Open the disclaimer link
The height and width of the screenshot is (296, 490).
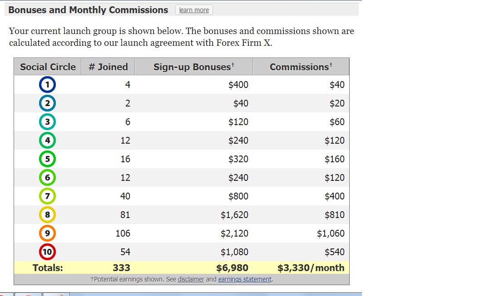pyautogui.click(x=191, y=280)
